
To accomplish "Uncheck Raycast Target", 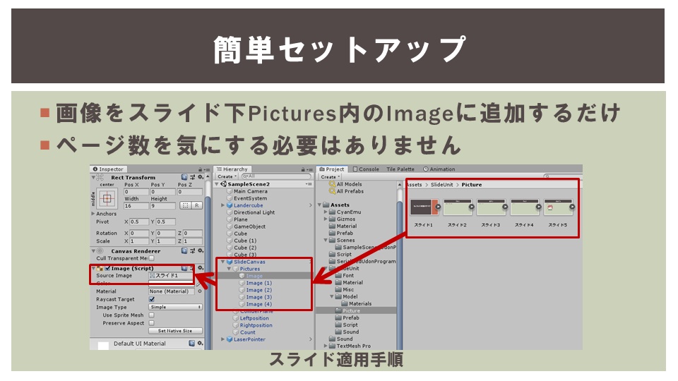I will pyautogui.click(x=152, y=299).
